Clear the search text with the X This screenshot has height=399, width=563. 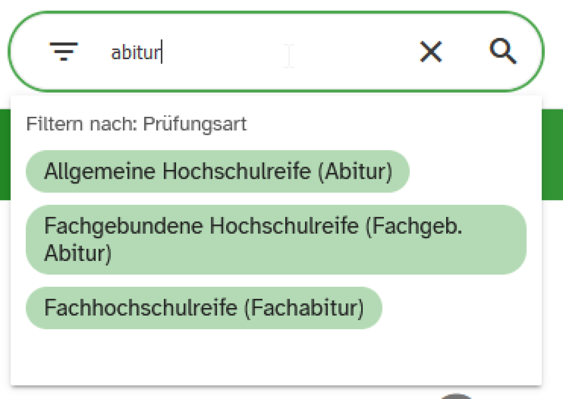[x=431, y=51]
